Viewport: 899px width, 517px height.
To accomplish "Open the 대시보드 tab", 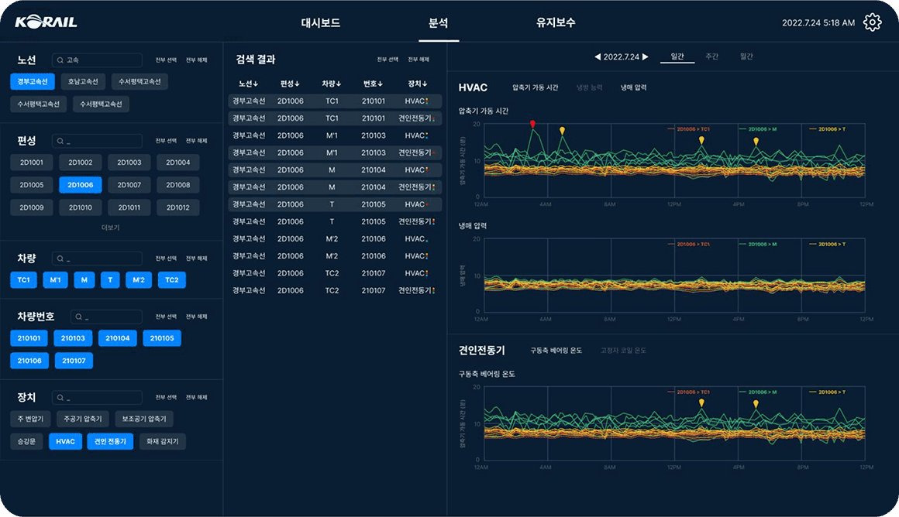I will (321, 23).
